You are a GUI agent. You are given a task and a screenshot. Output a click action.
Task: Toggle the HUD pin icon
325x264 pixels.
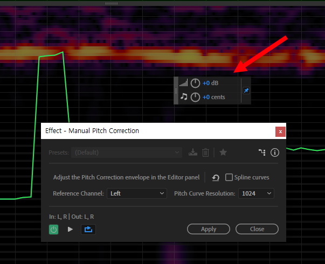coord(246,91)
